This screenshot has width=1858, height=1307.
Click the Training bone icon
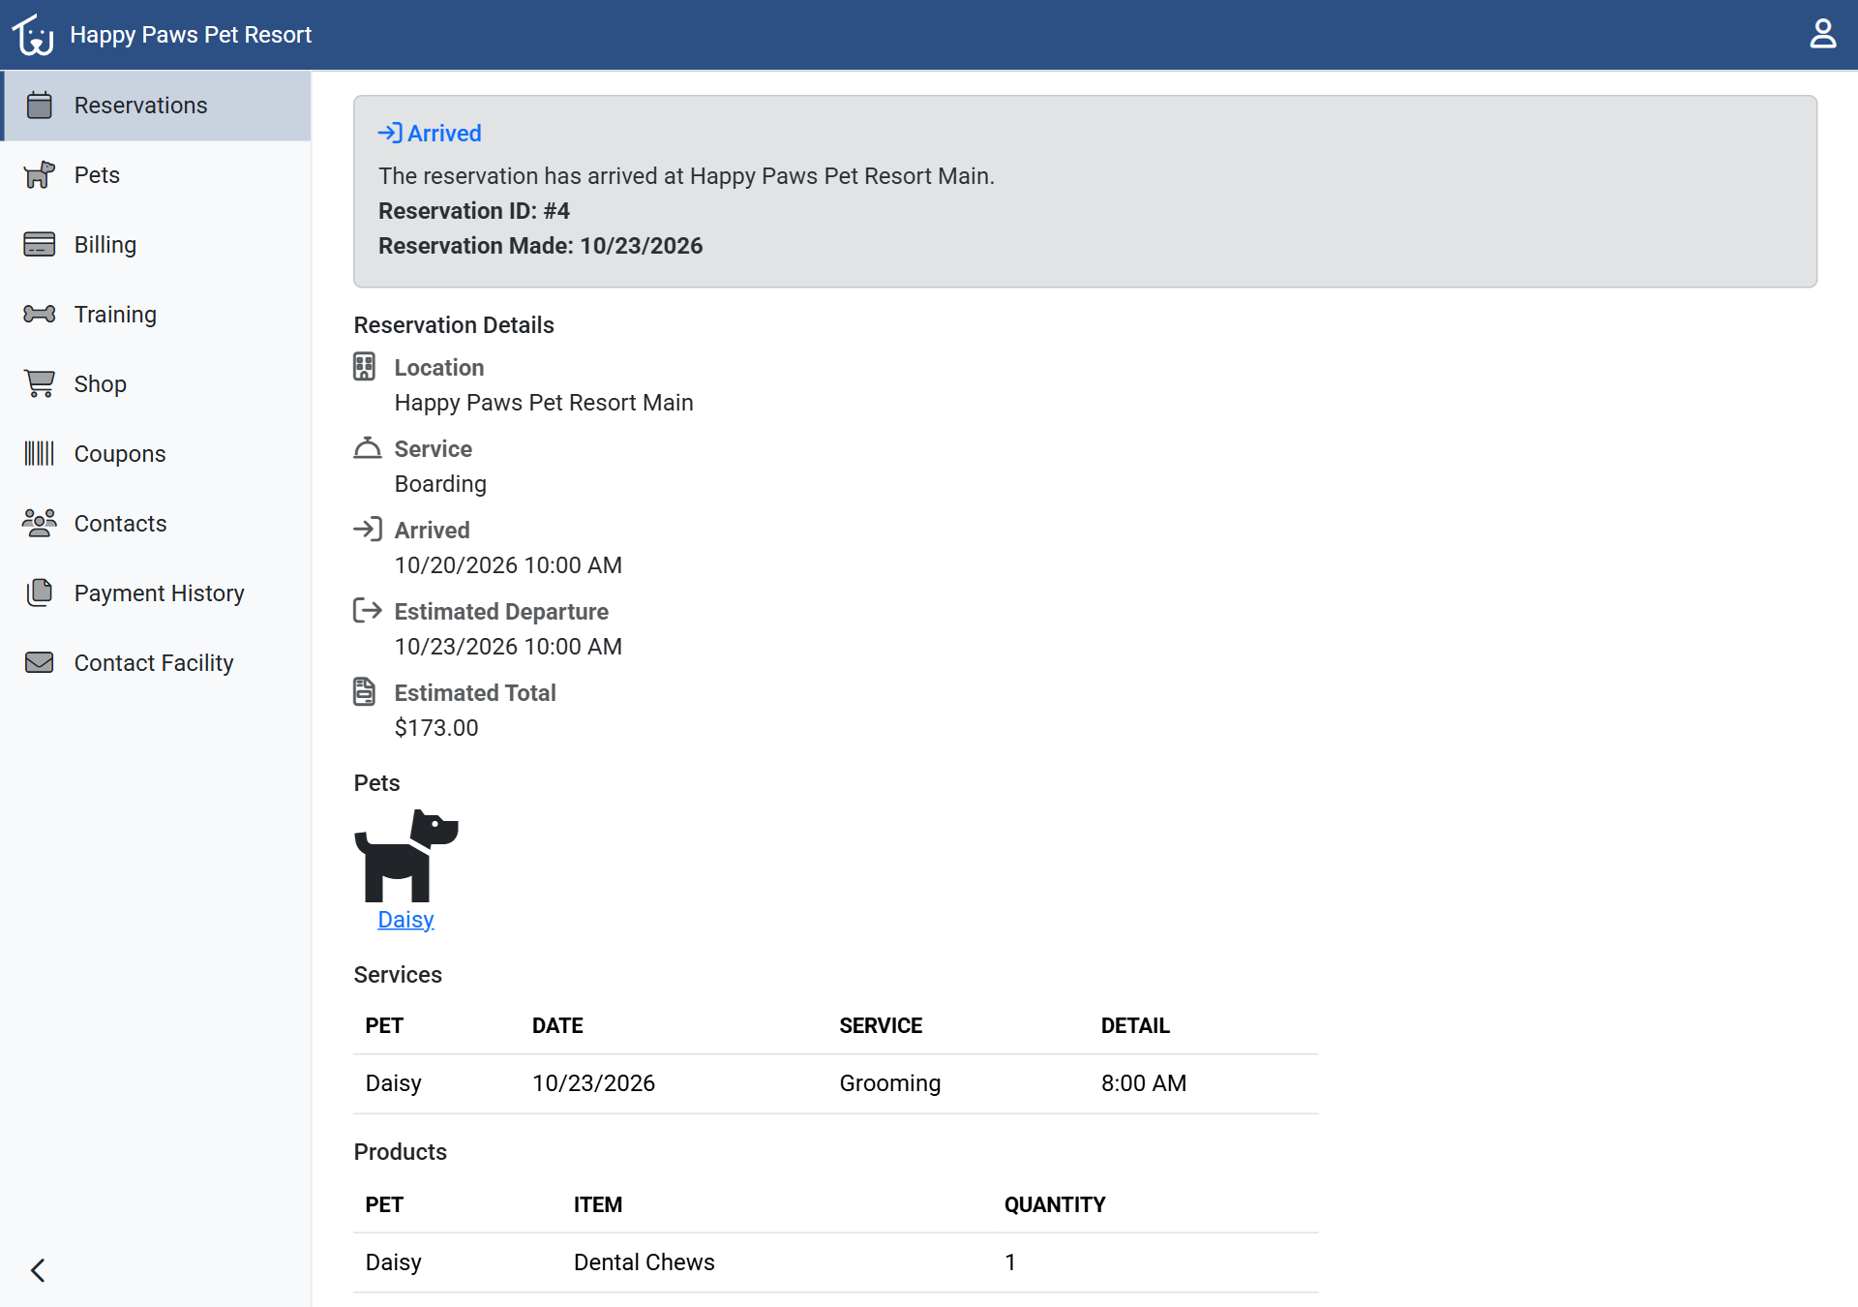pos(40,314)
